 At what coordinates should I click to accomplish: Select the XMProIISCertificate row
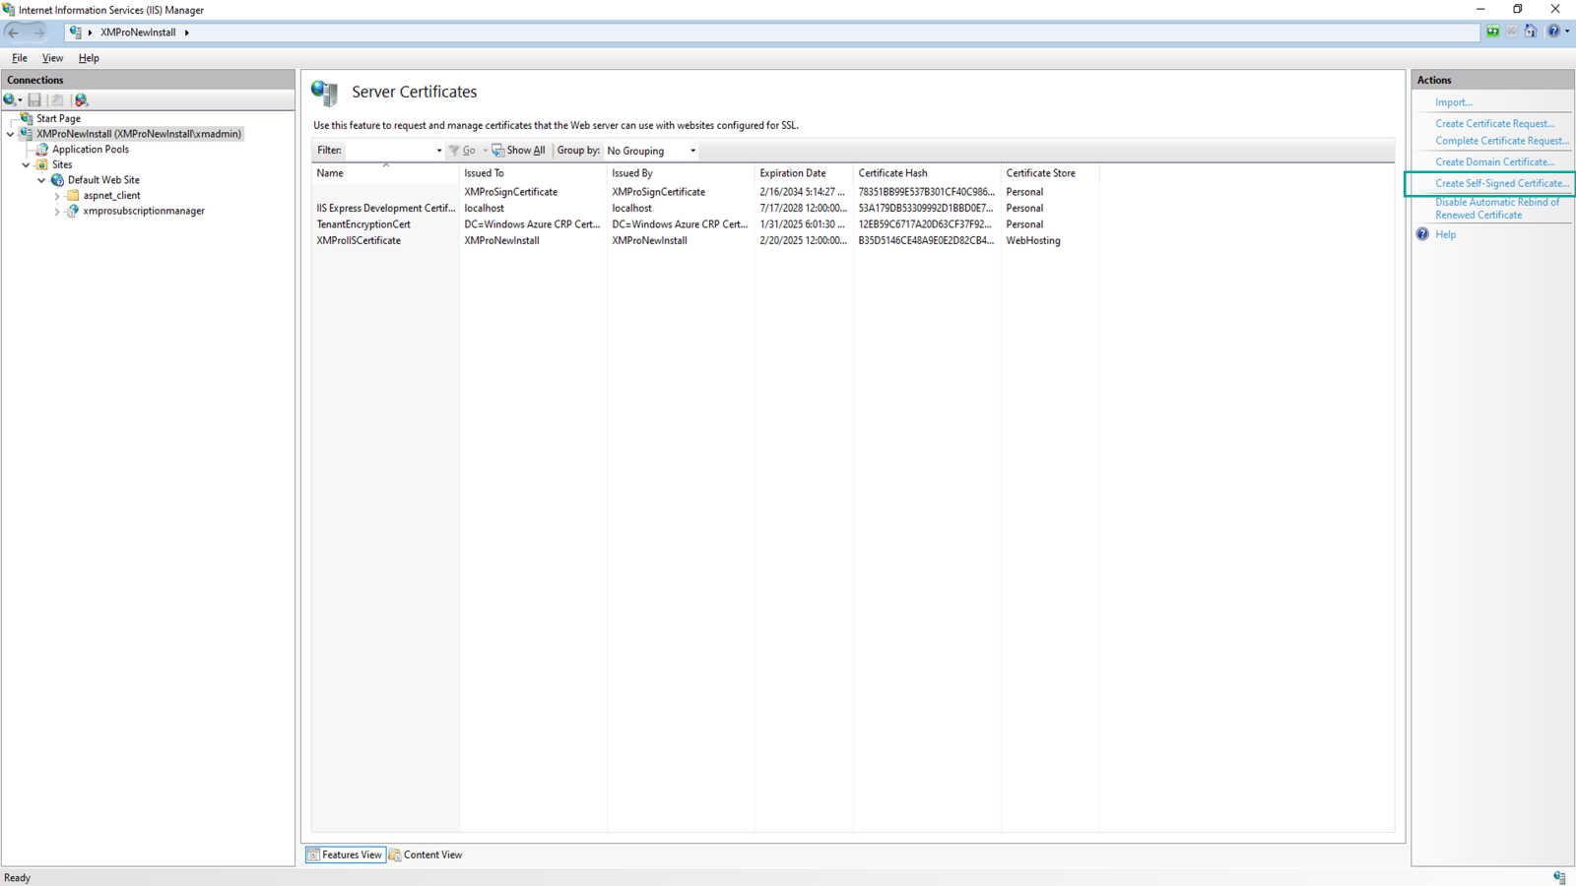coord(705,240)
